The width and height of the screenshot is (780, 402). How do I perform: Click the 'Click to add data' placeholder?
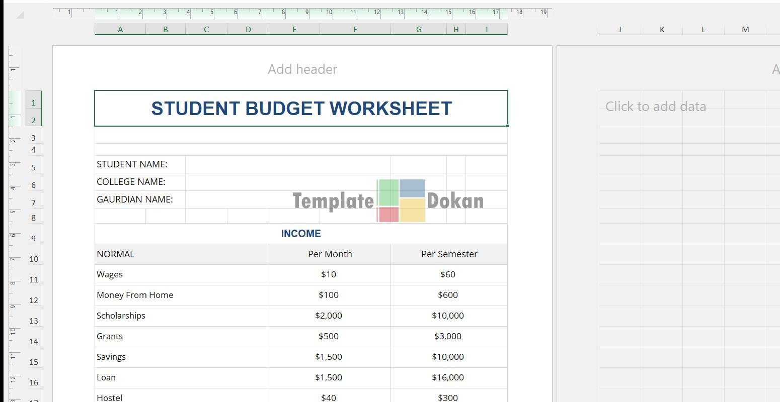click(x=655, y=107)
